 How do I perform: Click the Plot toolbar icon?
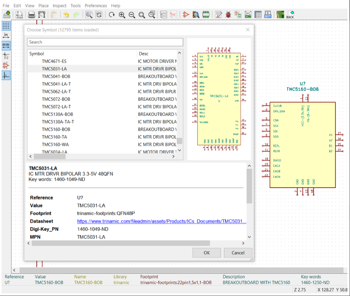42,15
